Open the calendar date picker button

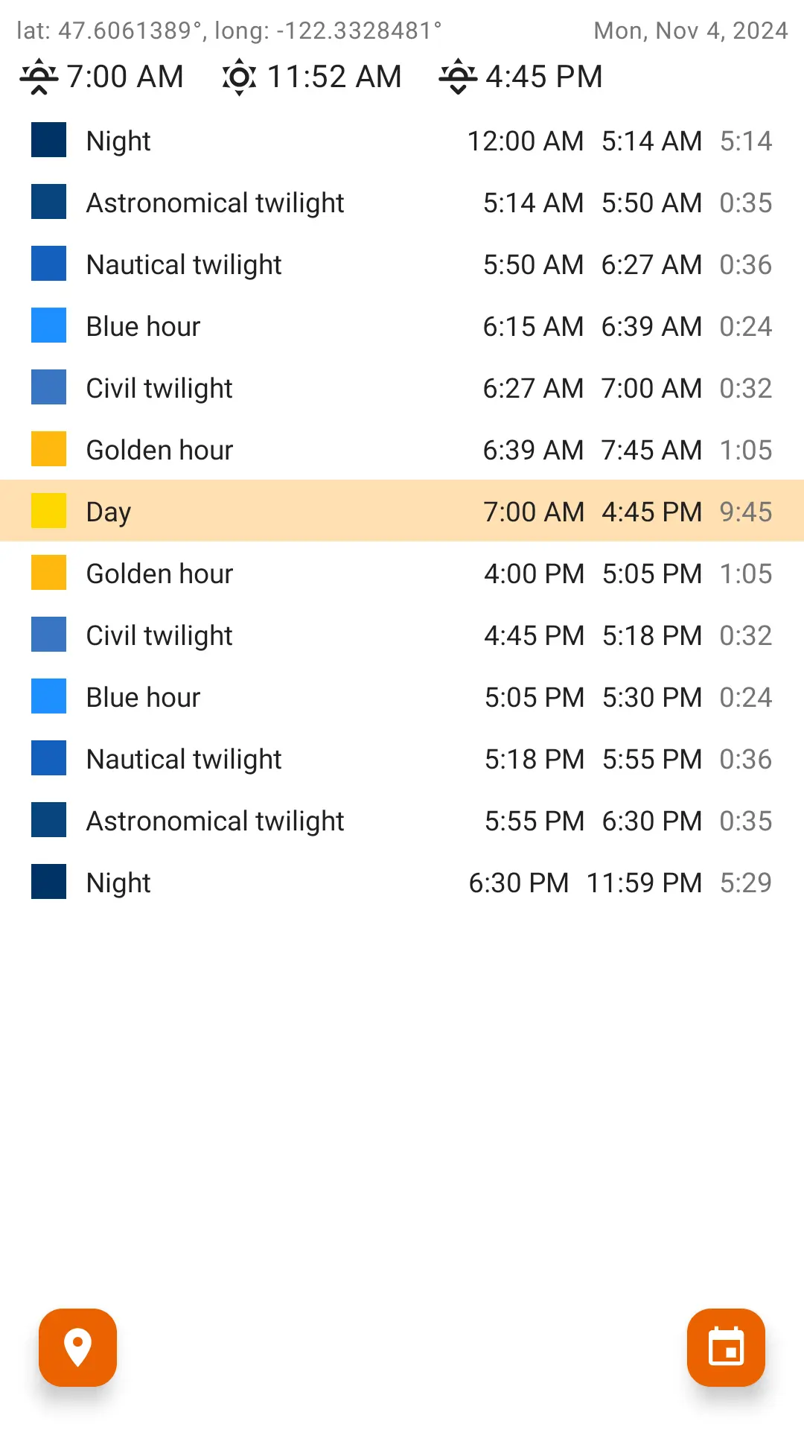pyautogui.click(x=726, y=1347)
